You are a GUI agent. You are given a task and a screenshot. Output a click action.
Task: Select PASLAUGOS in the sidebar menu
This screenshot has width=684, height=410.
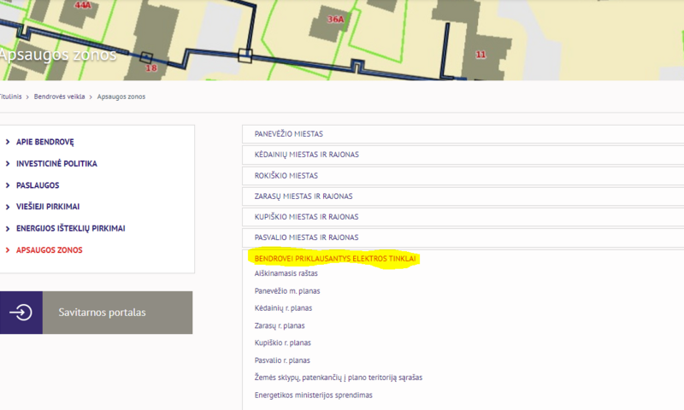click(38, 185)
